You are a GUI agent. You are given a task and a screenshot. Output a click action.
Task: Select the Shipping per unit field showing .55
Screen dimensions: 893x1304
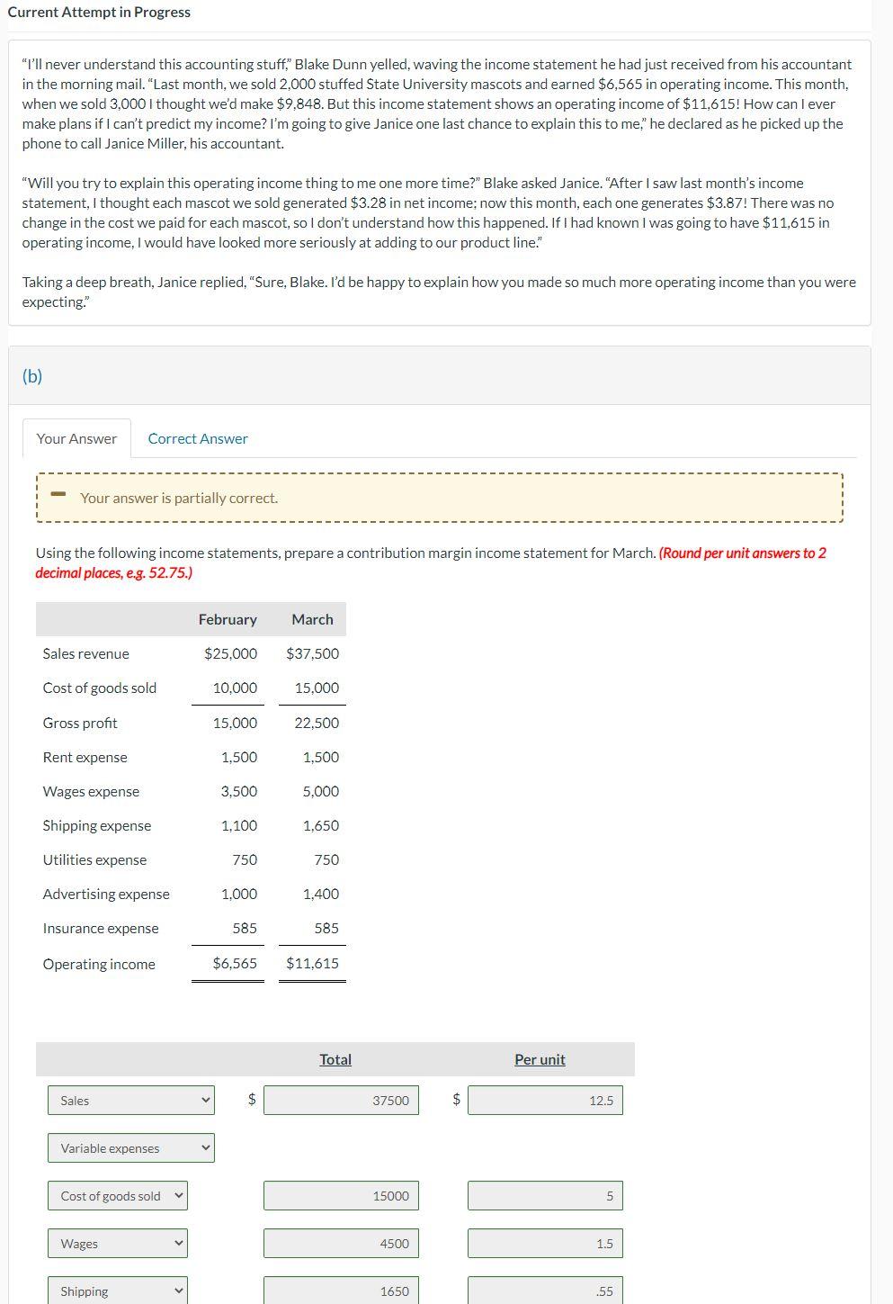pyautogui.click(x=545, y=1291)
